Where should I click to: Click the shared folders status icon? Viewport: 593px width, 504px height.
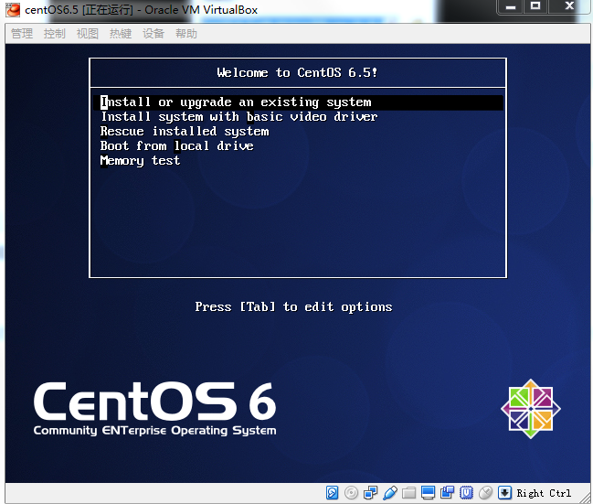pyautogui.click(x=408, y=493)
